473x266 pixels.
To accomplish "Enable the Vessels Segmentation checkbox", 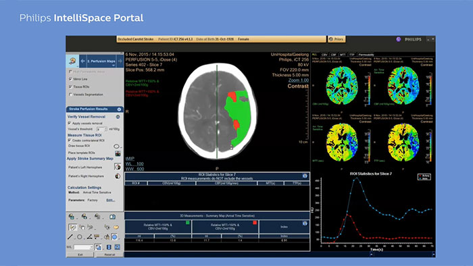I will pos(70,95).
